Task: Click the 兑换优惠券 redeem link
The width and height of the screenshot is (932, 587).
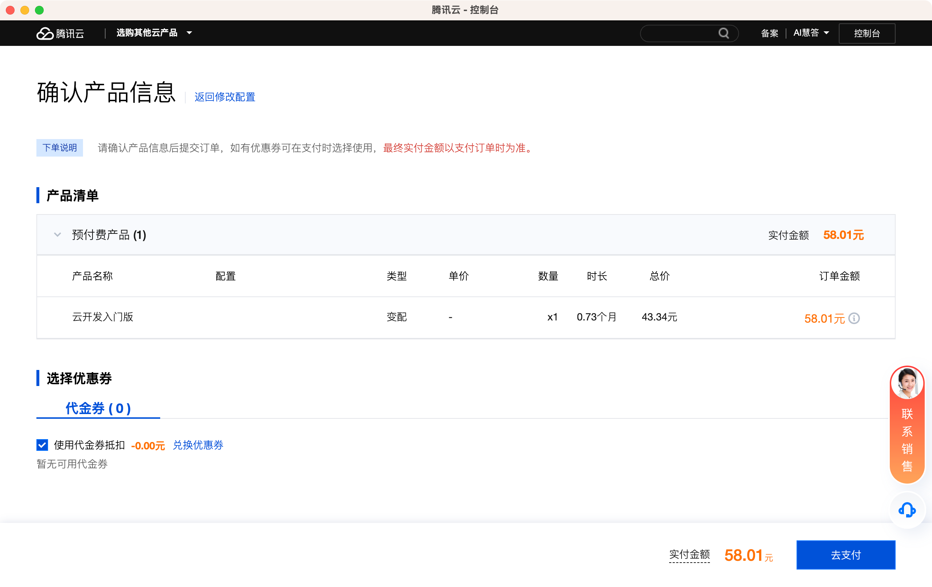Action: pyautogui.click(x=198, y=445)
